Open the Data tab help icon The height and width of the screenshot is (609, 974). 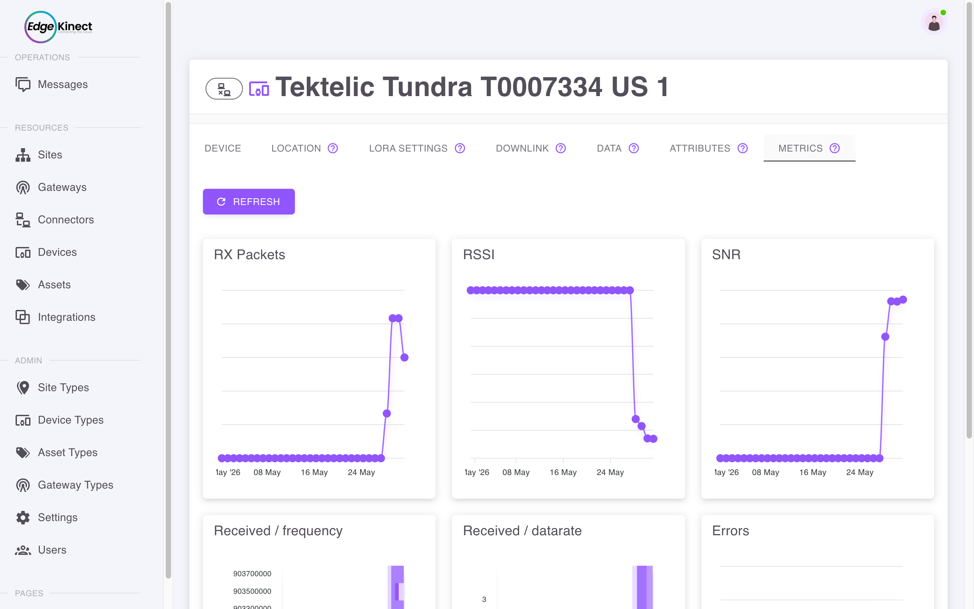(x=634, y=148)
